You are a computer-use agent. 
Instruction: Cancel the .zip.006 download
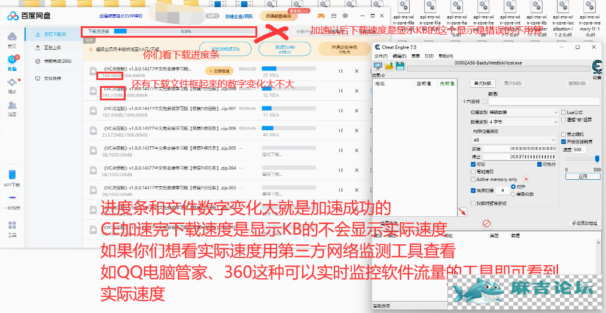click(357, 130)
